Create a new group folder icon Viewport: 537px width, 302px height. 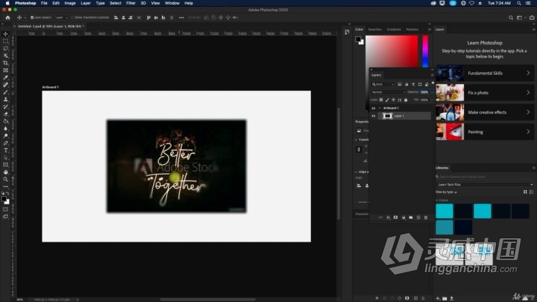point(410,217)
